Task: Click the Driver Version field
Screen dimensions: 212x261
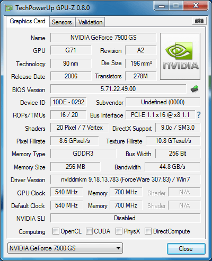Action: click(126, 179)
